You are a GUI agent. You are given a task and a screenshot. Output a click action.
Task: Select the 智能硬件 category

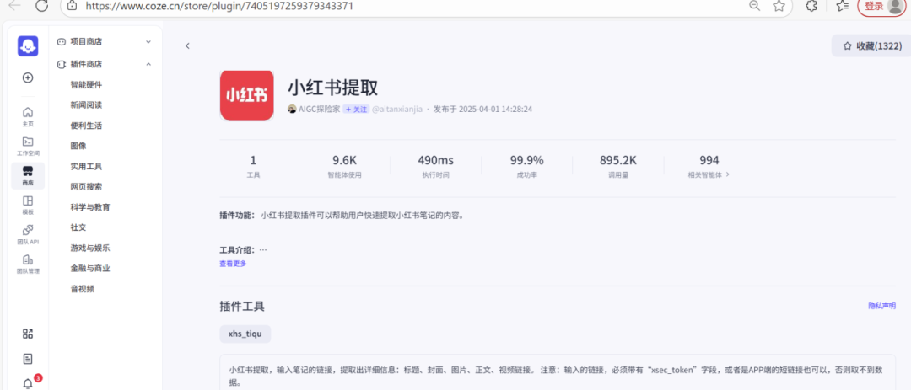(87, 85)
